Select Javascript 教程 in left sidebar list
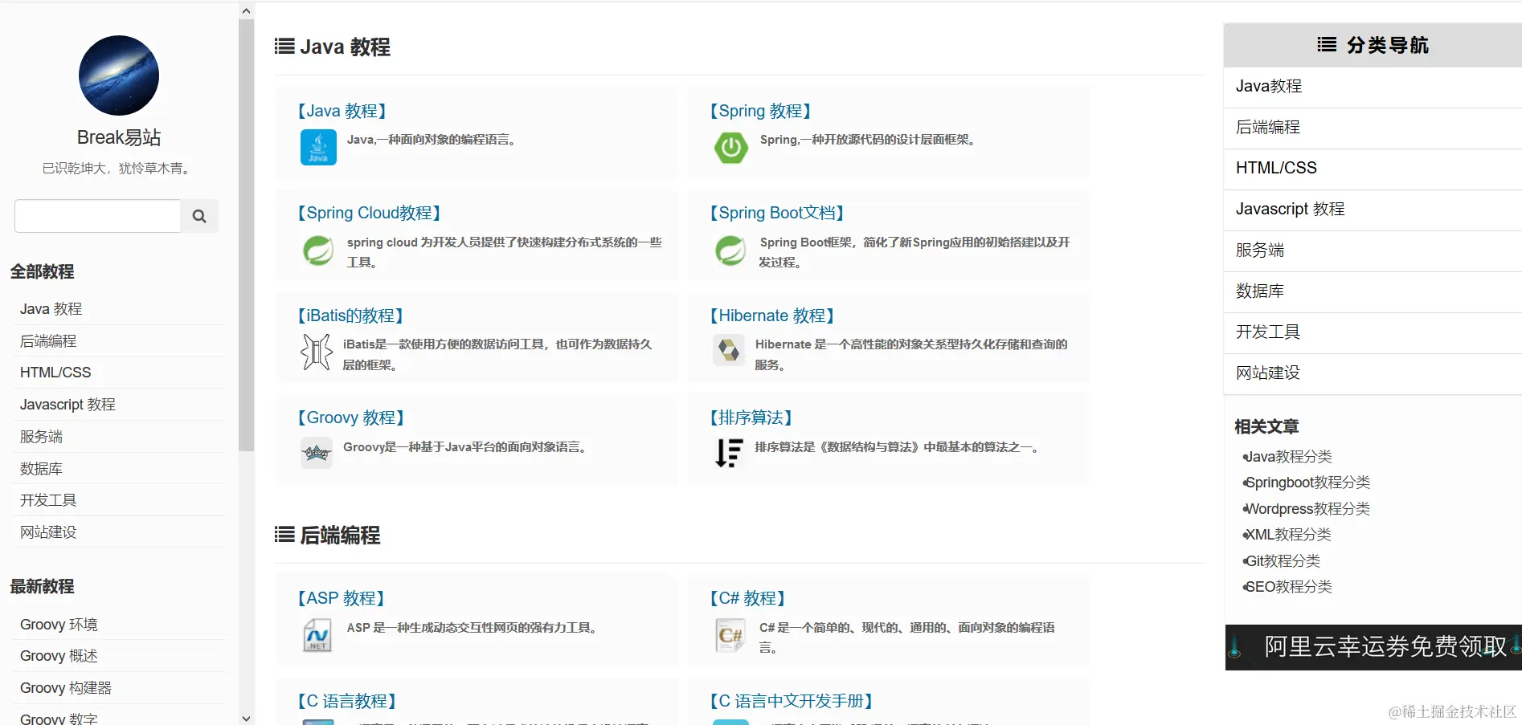 [x=68, y=405]
